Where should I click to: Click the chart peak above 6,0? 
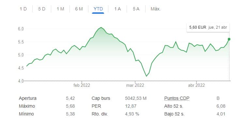[101, 27]
